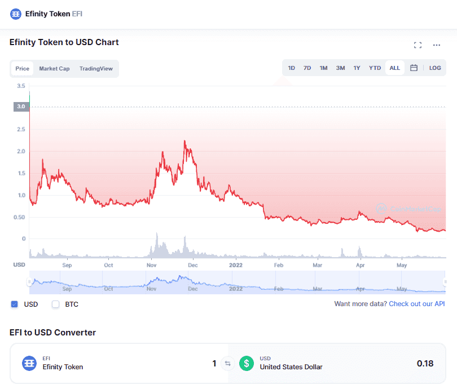Click the Efinity Token logo in header
Viewport: 457px width, 389px height.
tap(16, 14)
